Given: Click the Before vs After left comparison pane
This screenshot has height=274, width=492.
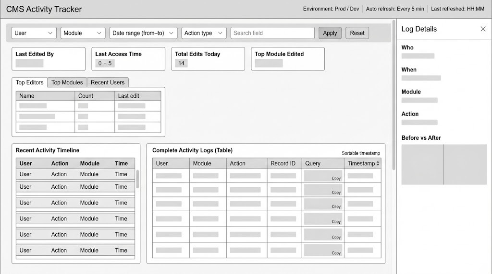Looking at the screenshot, I should pyautogui.click(x=422, y=164).
